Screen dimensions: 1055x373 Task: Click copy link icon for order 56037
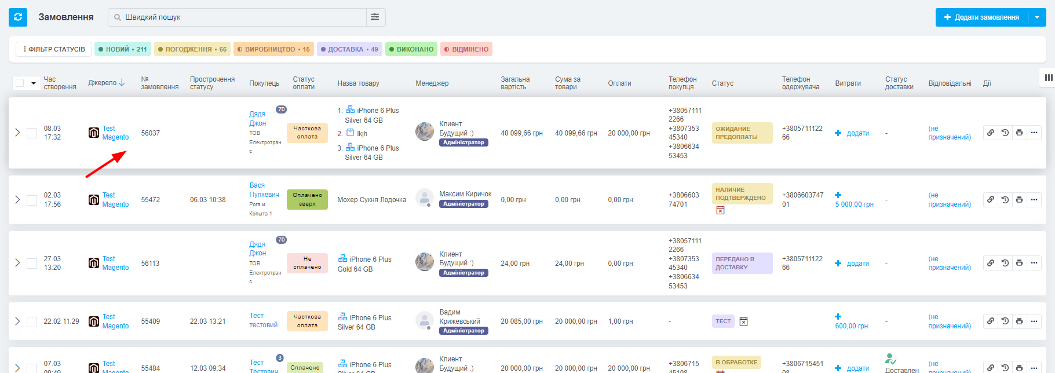tap(991, 133)
